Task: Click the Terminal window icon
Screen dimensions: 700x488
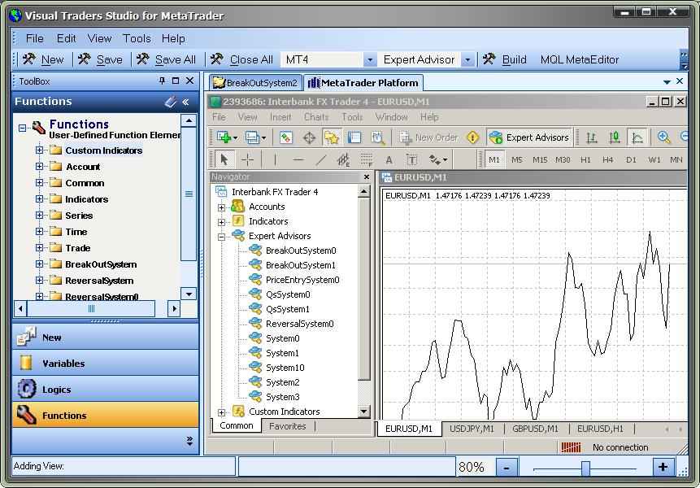Action: (x=354, y=137)
